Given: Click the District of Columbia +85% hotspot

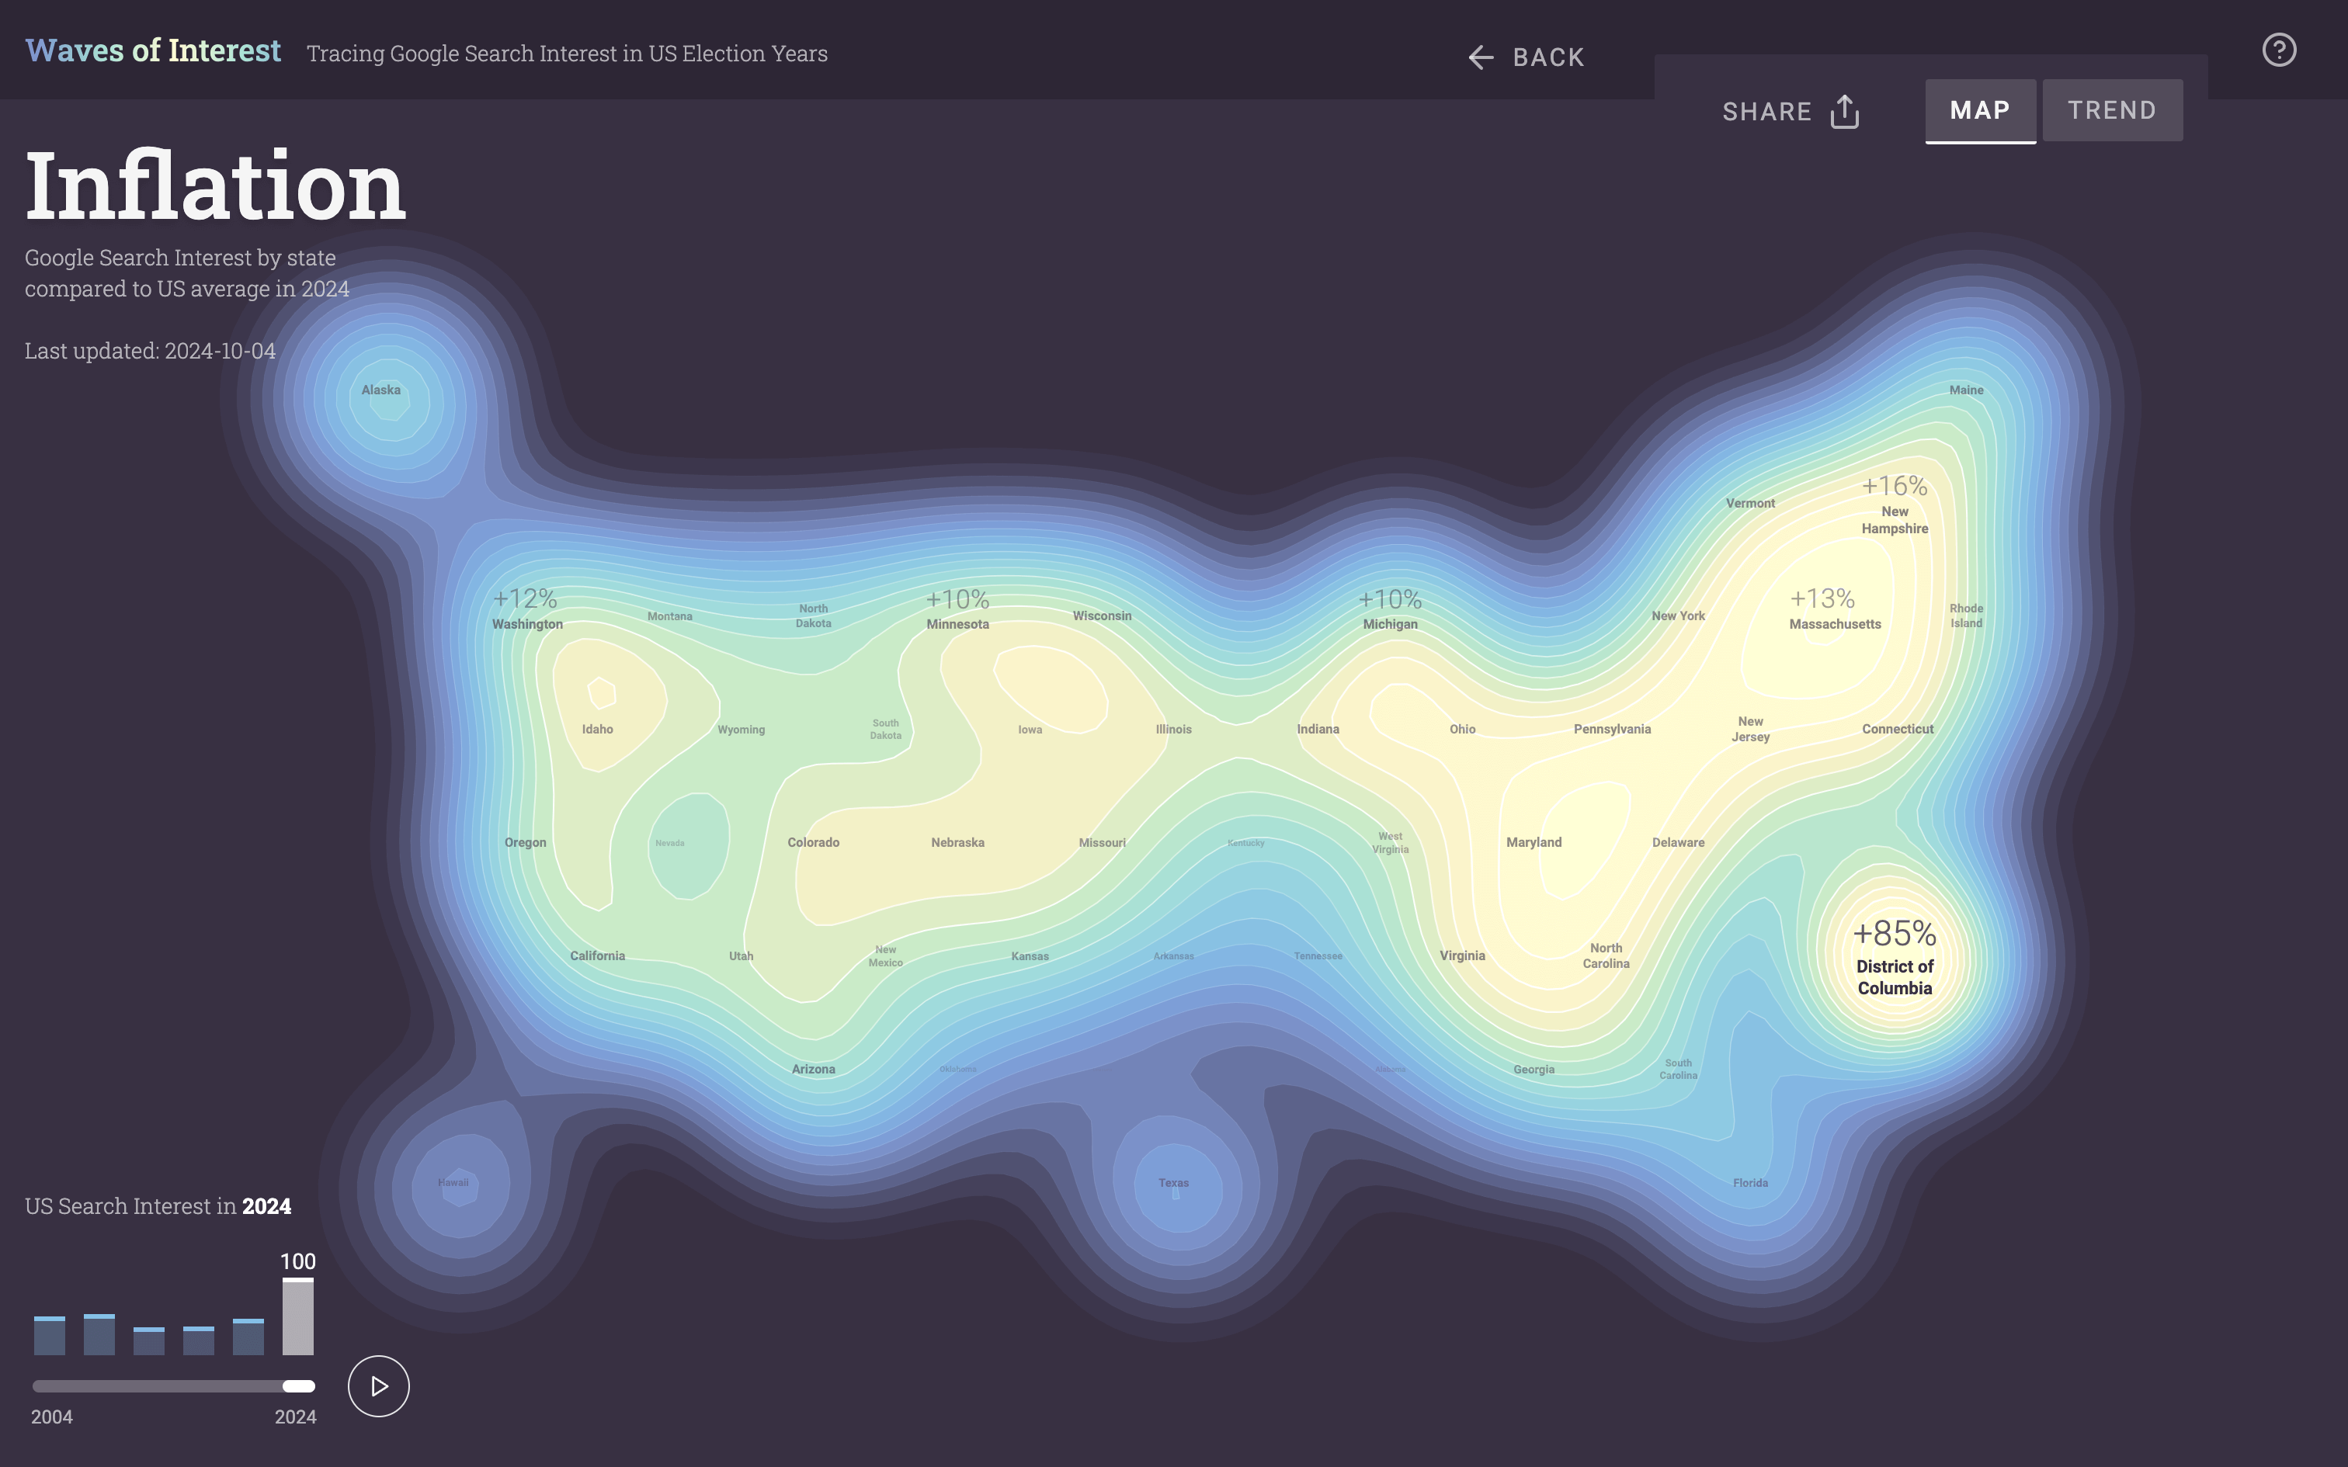Looking at the screenshot, I should coord(1893,955).
